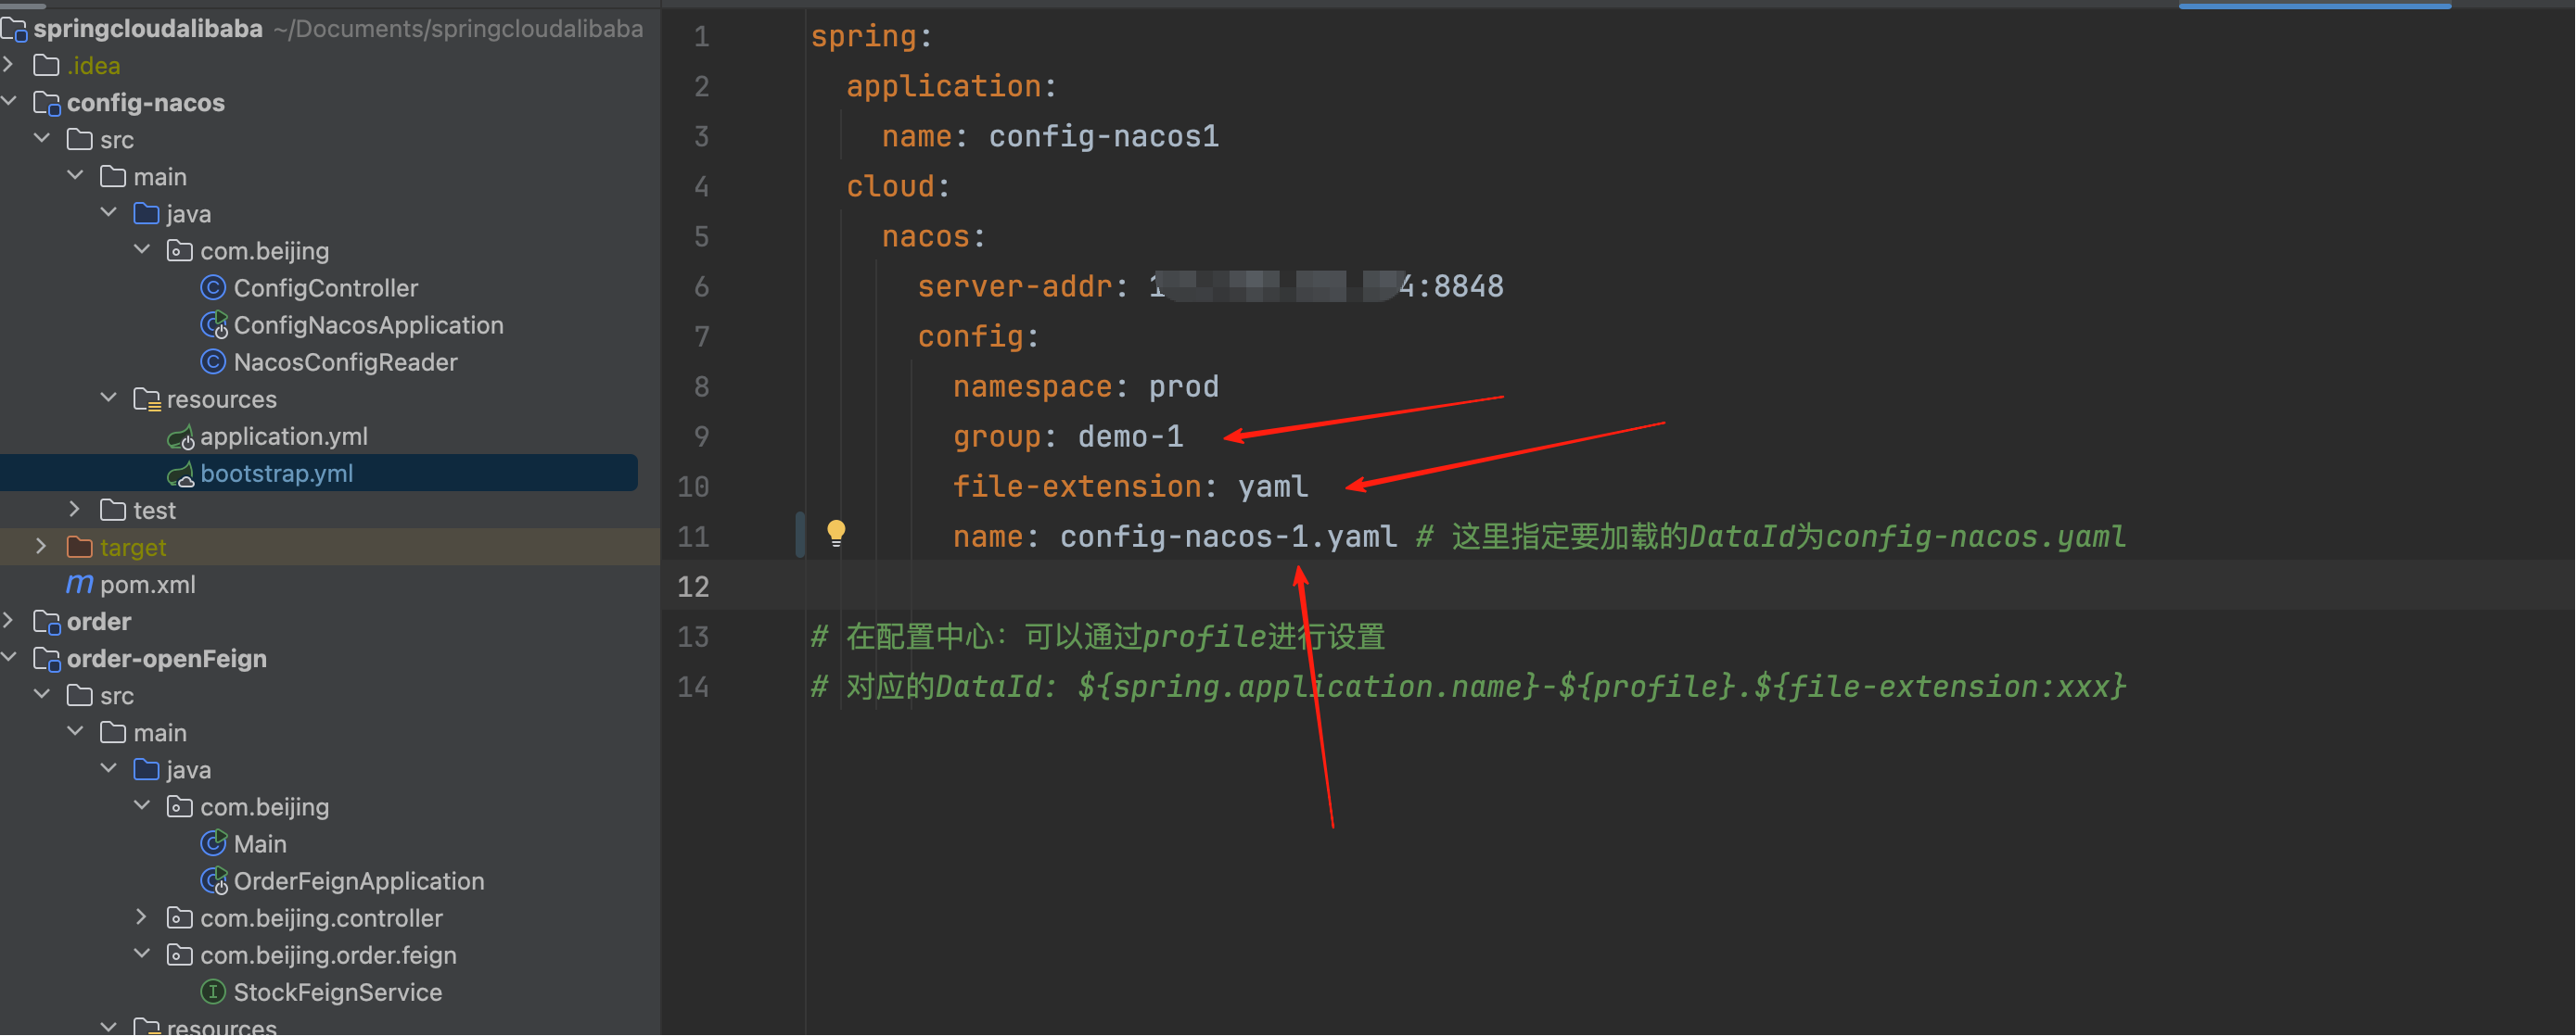Click the com.beijing.order.feign package icon

180,954
